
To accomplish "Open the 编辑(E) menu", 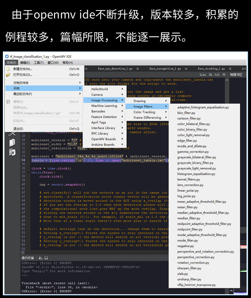I will (x=25, y=62).
